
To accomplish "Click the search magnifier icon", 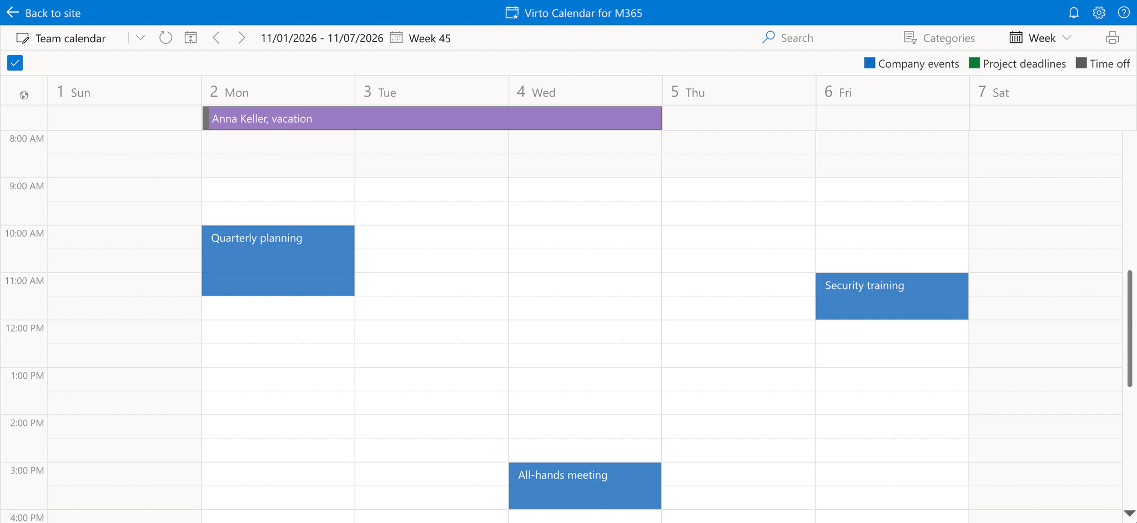I will (768, 37).
